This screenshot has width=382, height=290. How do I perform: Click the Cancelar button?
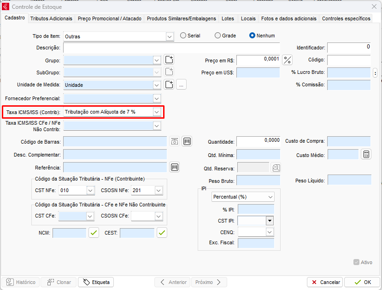pyautogui.click(x=325, y=282)
